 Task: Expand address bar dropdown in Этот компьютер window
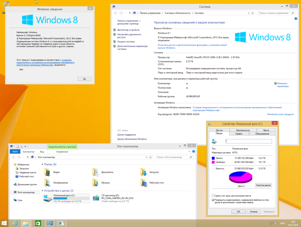(x=147, y=157)
